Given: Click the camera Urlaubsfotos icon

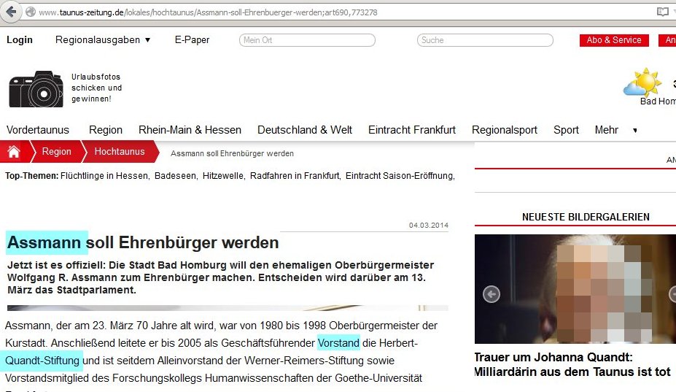Looking at the screenshot, I should [x=35, y=88].
